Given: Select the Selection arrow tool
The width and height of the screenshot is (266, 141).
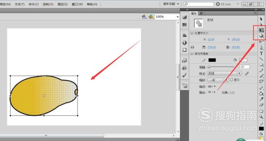Looking at the screenshot, I should 261,19.
